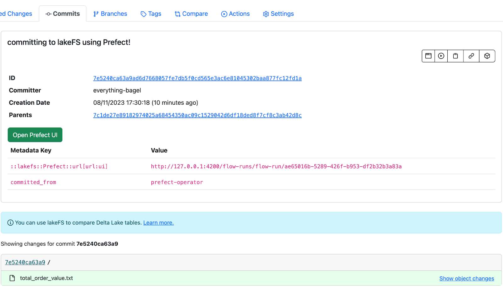This screenshot has height=287, width=503.
Task: Click the total_order_value.txt file name
Action: 47,278
